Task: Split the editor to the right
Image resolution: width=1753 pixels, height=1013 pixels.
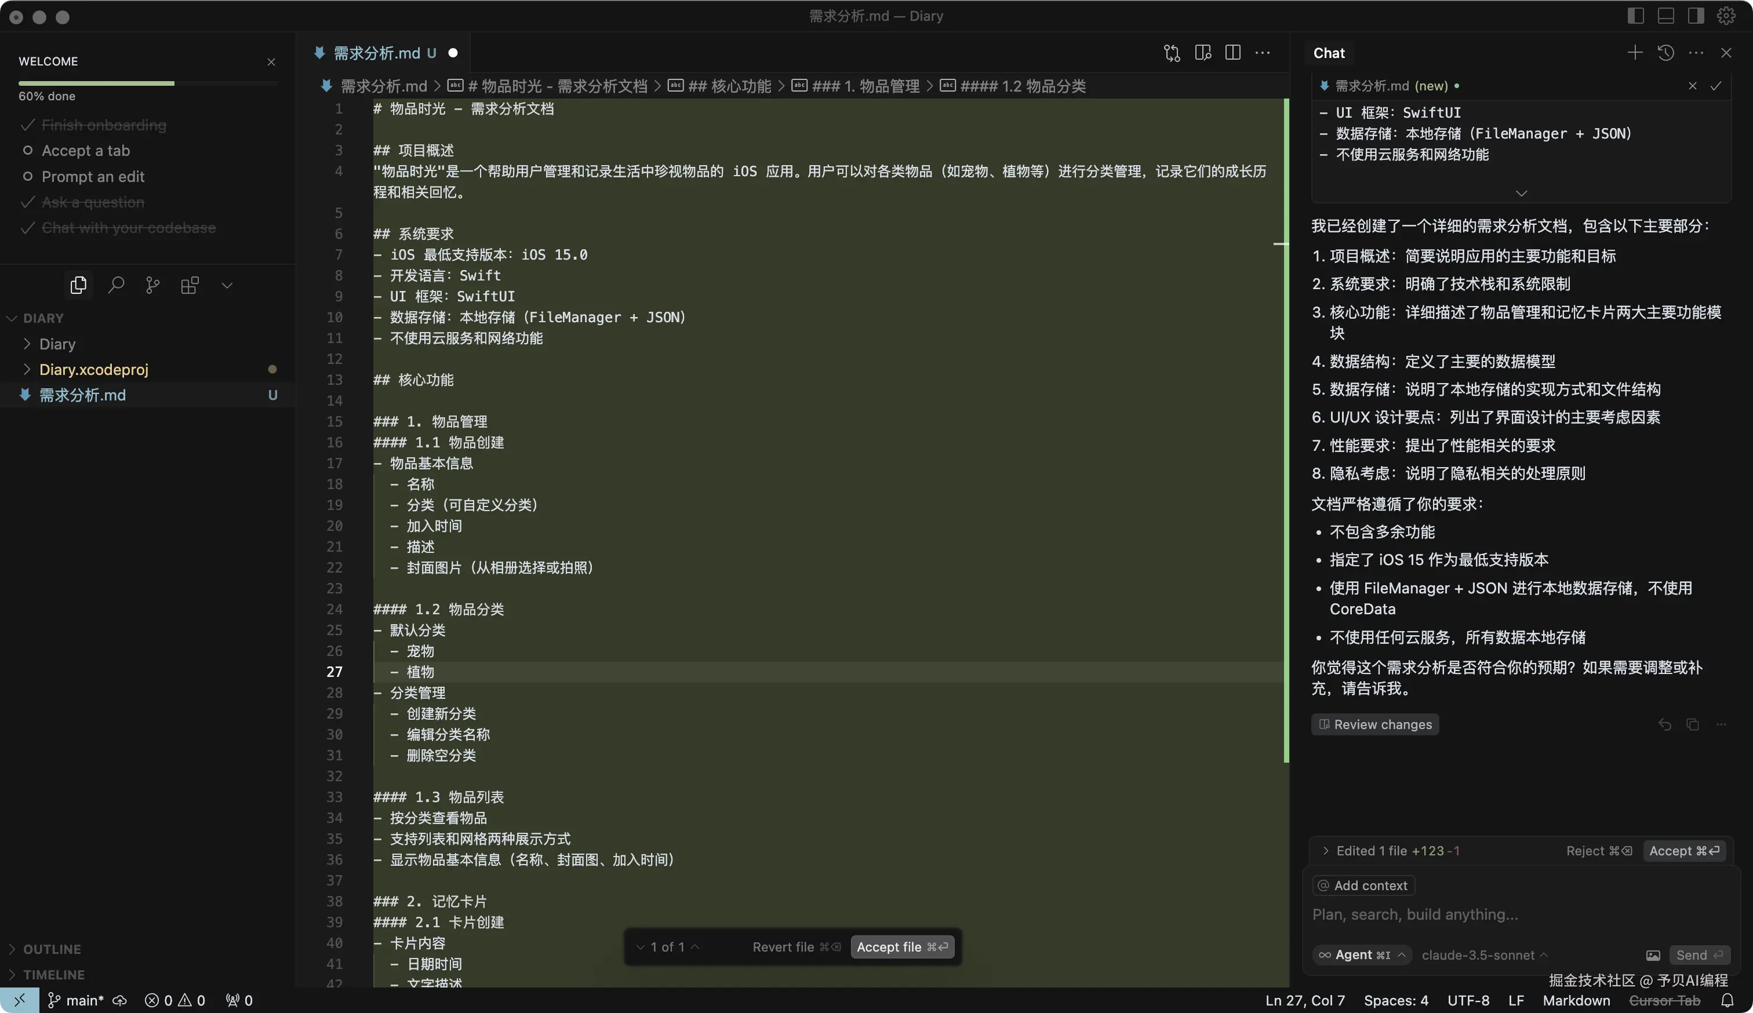Action: point(1232,53)
